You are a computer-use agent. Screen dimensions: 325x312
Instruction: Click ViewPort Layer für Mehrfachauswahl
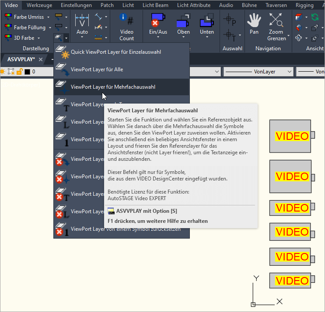tap(113, 87)
